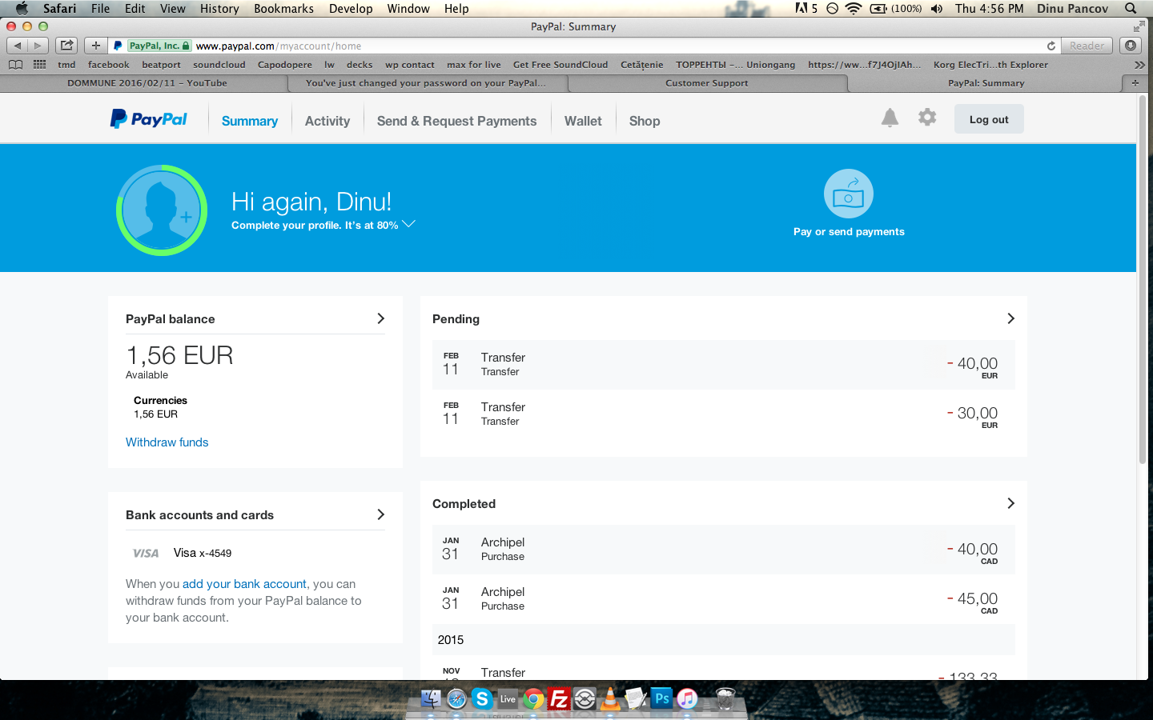Image resolution: width=1153 pixels, height=720 pixels.
Task: Open iTunes from the Dock
Action: click(687, 698)
